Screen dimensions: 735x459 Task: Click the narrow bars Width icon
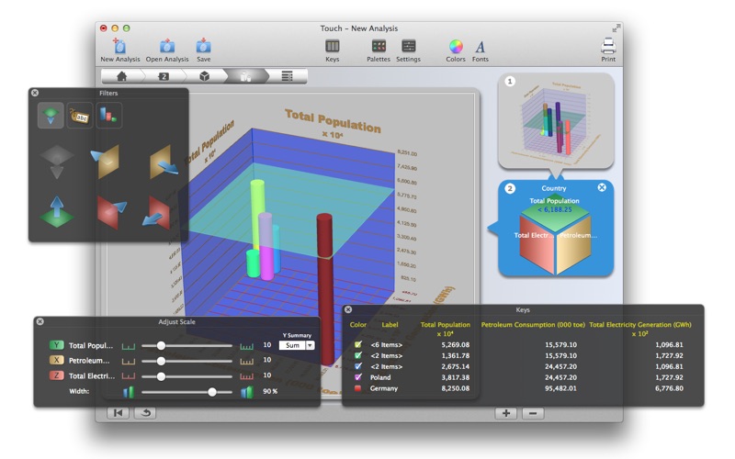click(x=128, y=392)
